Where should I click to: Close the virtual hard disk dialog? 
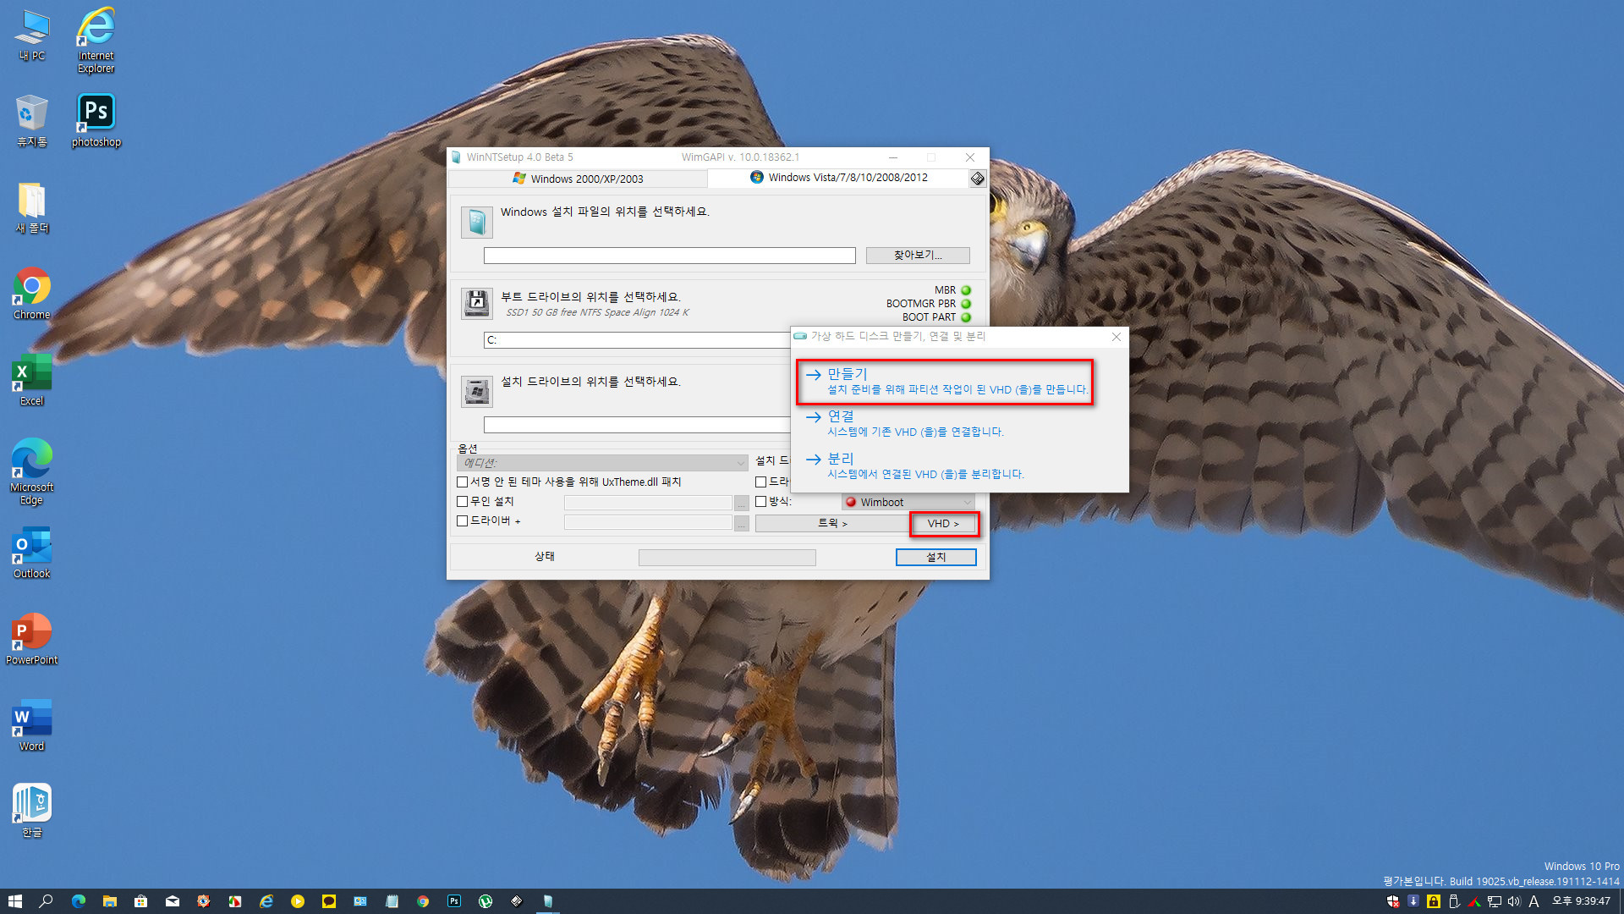1116,337
